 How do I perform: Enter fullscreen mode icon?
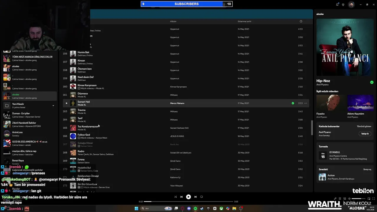373,198
